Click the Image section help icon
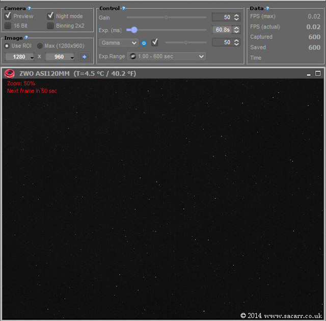The height and width of the screenshot is (321, 326). 26,38
